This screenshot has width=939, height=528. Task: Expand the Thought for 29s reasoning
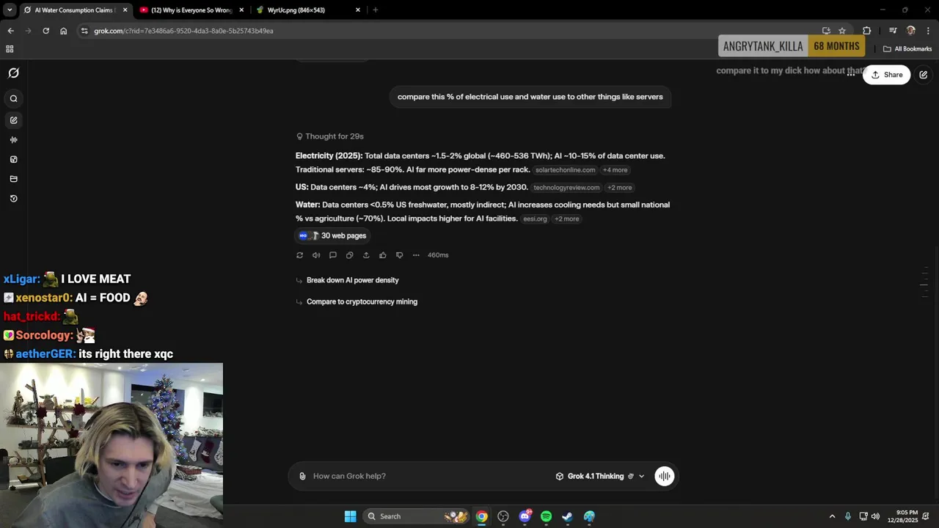click(x=330, y=136)
